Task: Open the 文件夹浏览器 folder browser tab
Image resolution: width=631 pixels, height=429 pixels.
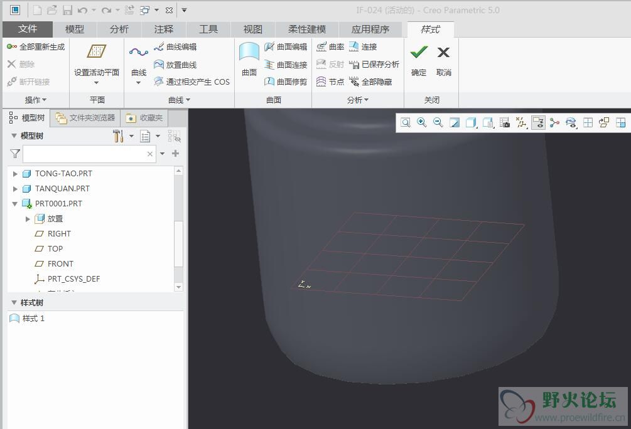Action: coord(85,118)
